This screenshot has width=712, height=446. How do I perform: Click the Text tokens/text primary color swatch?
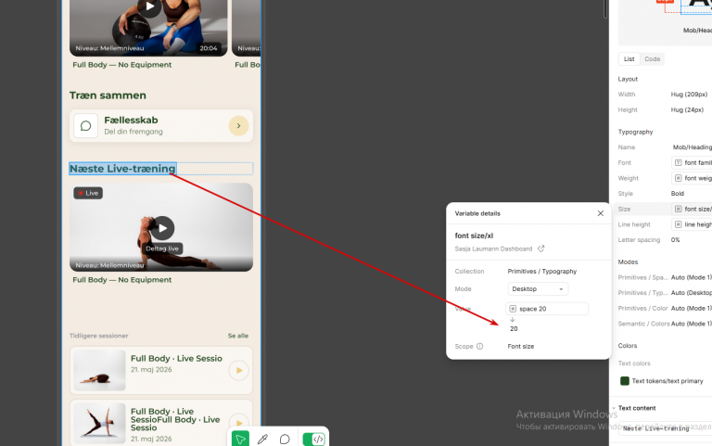coord(625,381)
